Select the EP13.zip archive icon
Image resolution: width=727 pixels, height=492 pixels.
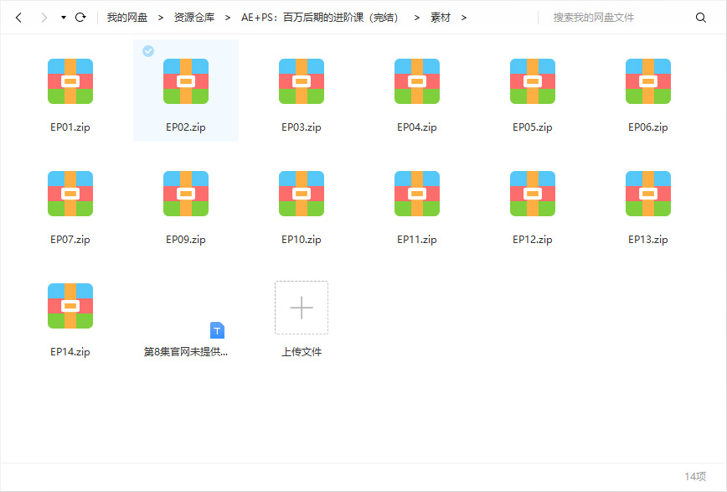[x=648, y=194]
